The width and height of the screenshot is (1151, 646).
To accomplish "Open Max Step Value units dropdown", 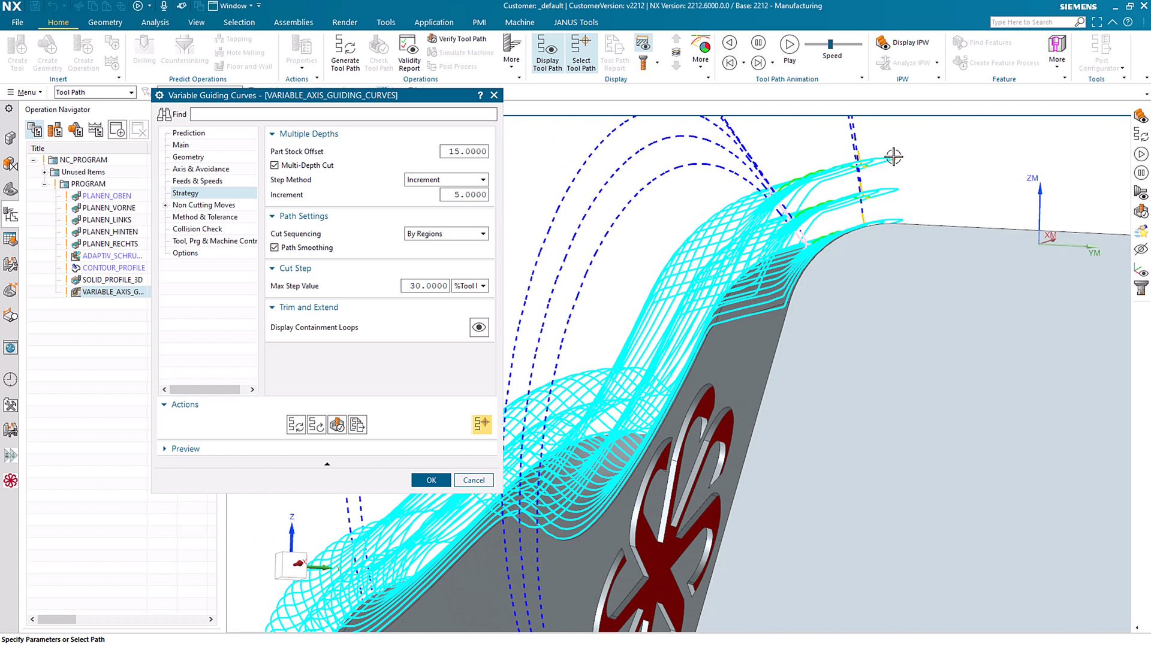I will [470, 286].
